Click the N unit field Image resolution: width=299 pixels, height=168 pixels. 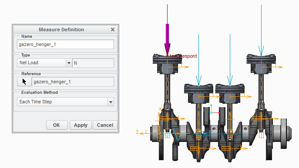[93, 63]
